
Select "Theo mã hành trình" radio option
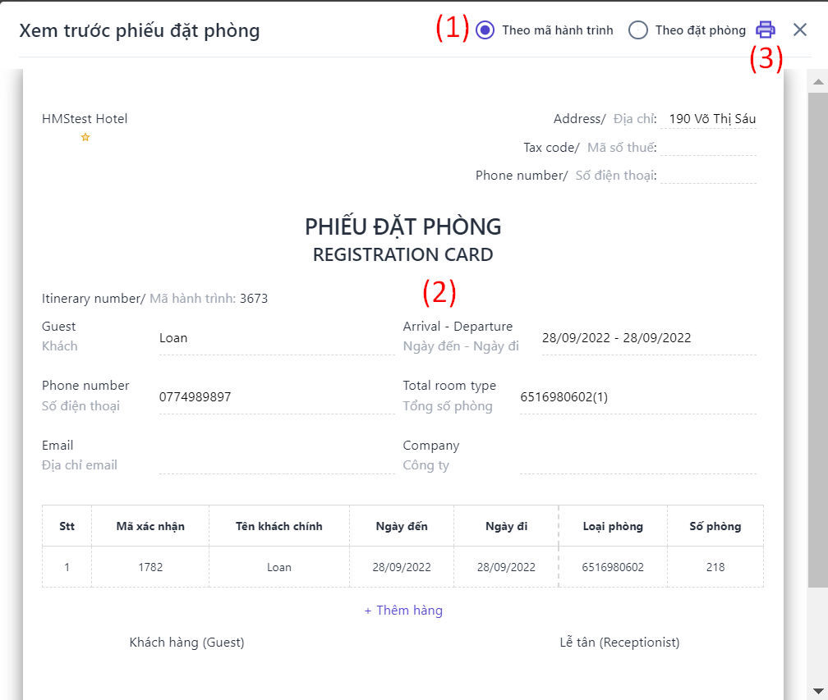[485, 30]
